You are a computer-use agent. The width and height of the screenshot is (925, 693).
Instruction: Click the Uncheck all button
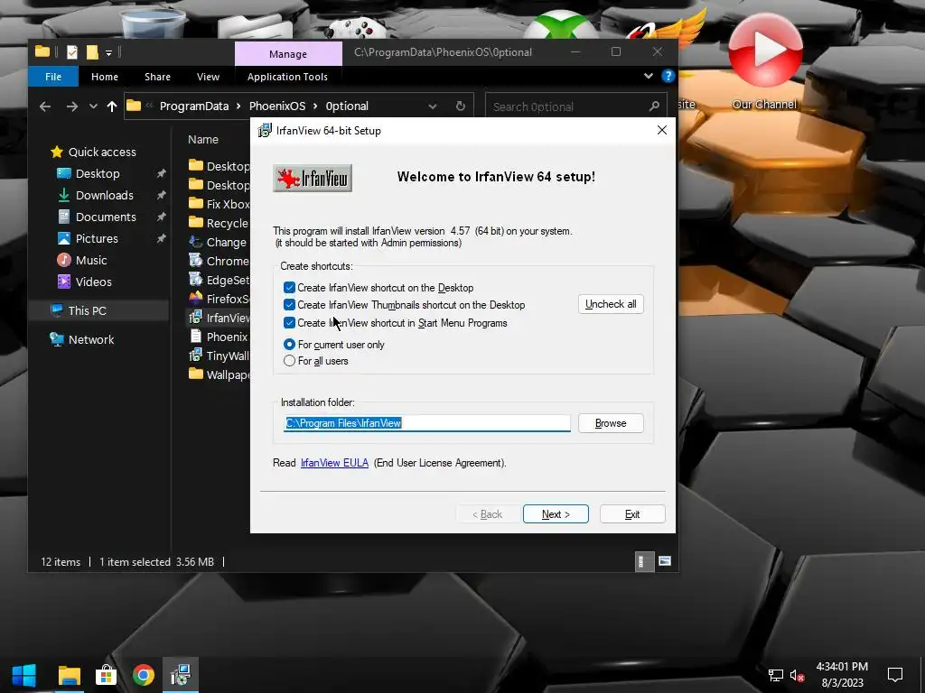[611, 304]
